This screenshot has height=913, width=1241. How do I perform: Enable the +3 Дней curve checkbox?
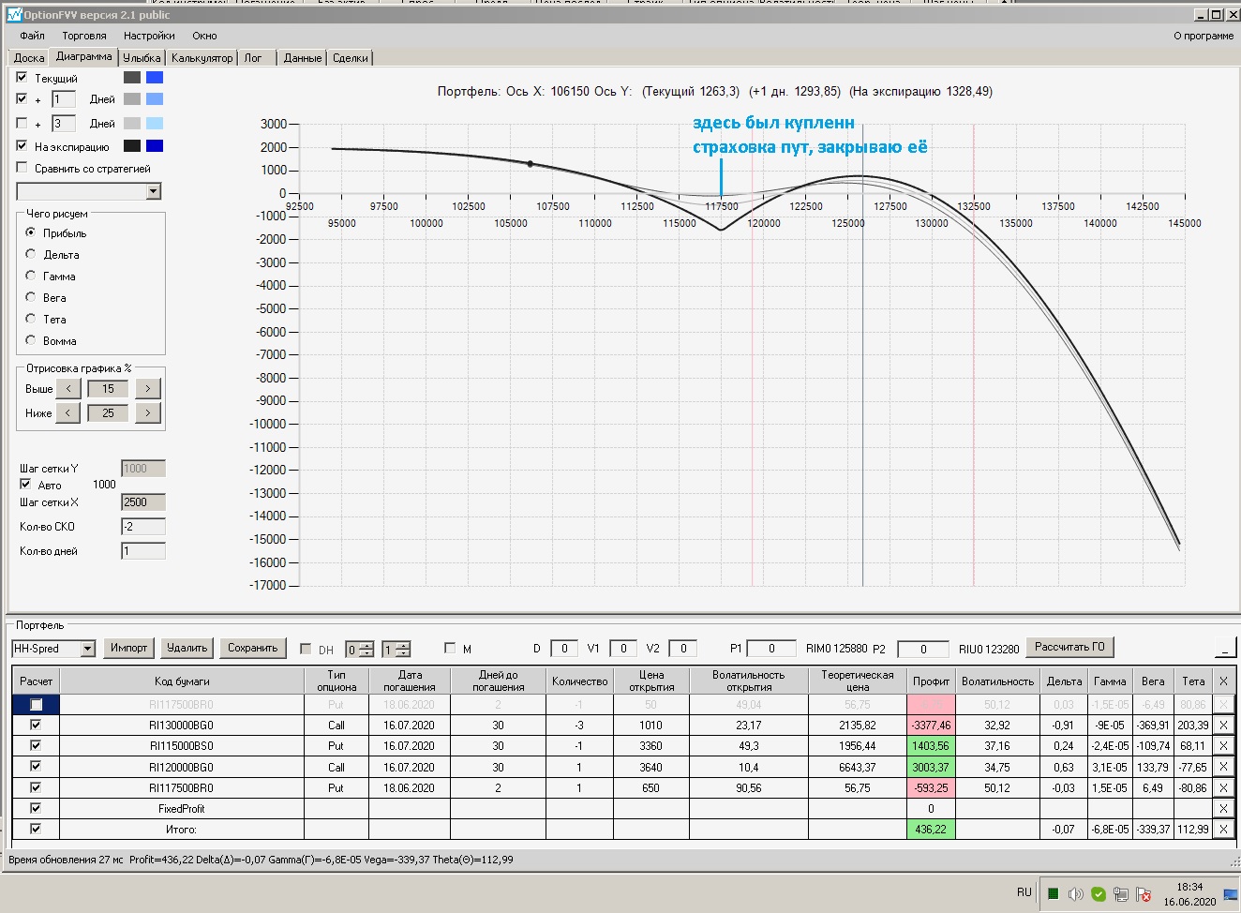point(22,123)
